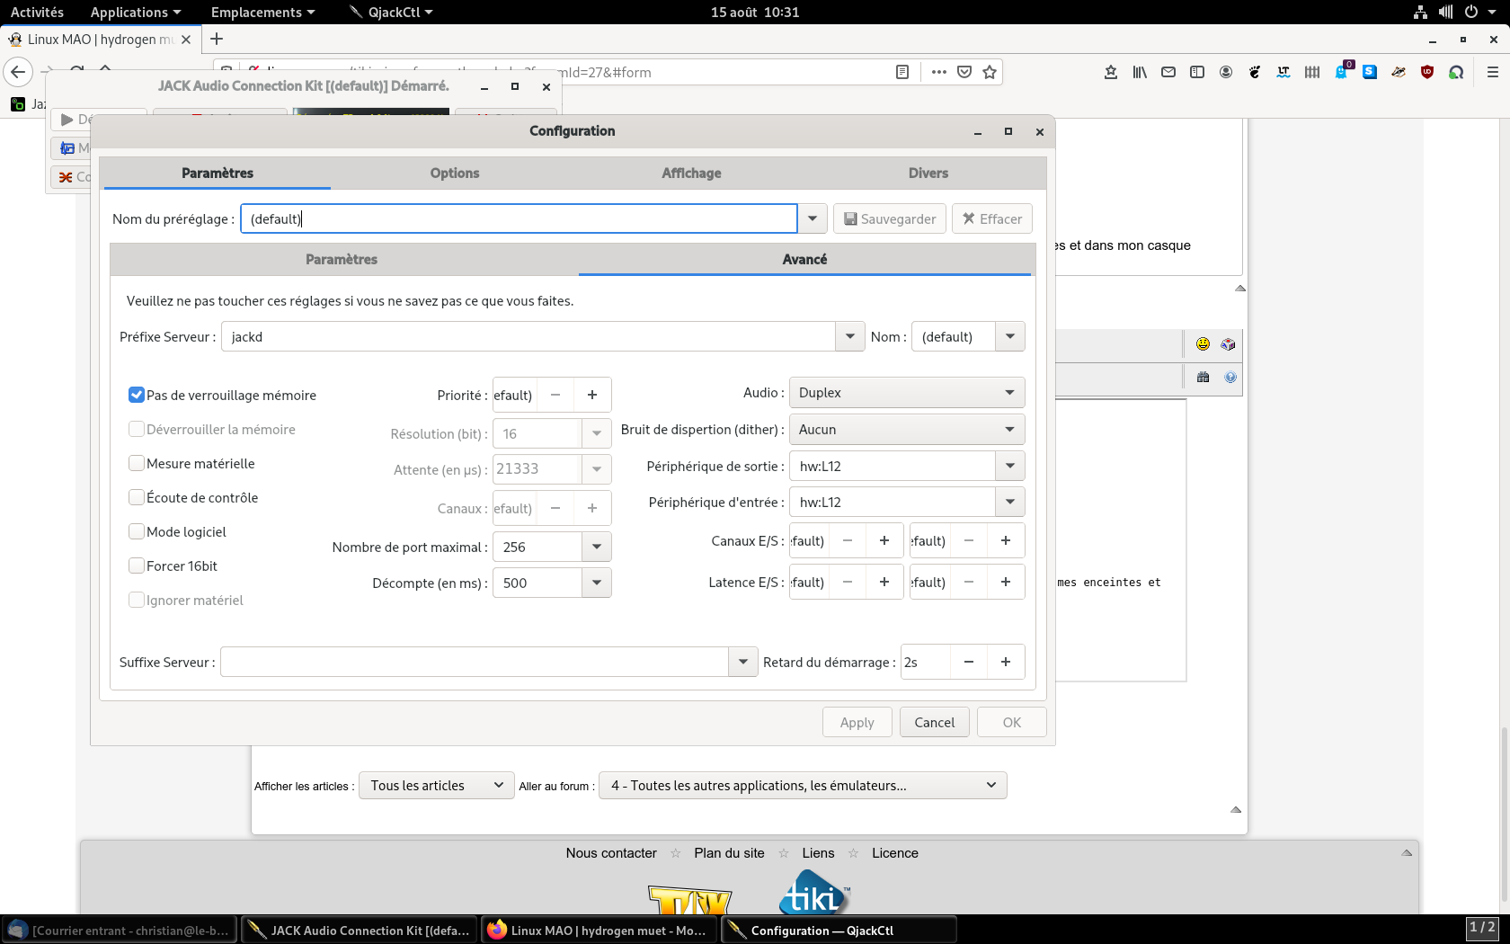Viewport: 1510px width, 944px height.
Task: Expand preset name dropdown arrow
Action: [813, 218]
